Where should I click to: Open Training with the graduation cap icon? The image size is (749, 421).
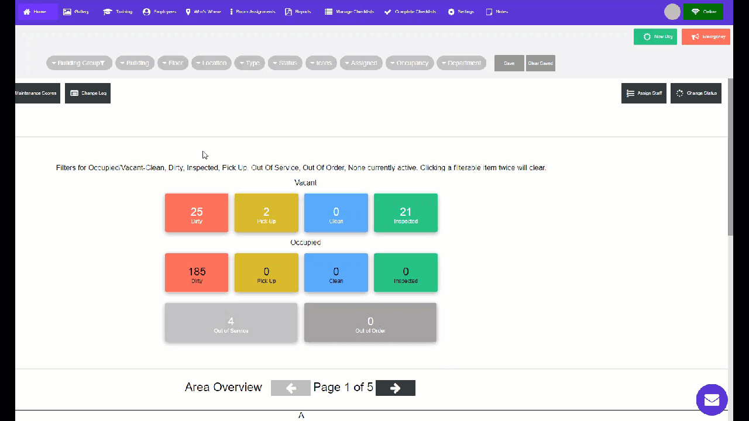click(x=108, y=12)
